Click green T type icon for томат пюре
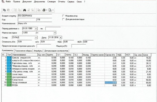Viewport: 157px width, 102px height. click(9, 74)
